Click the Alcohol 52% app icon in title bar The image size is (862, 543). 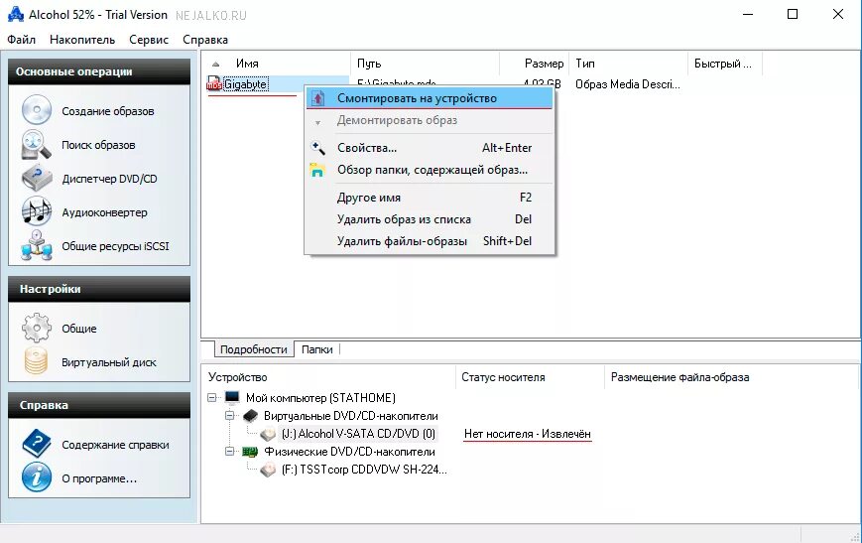click(16, 14)
